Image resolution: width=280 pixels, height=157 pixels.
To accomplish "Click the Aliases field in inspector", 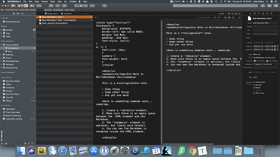I will click(x=265, y=27).
